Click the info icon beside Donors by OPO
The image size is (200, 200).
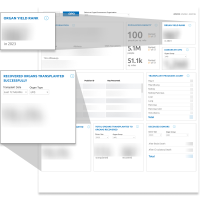[x=187, y=50]
